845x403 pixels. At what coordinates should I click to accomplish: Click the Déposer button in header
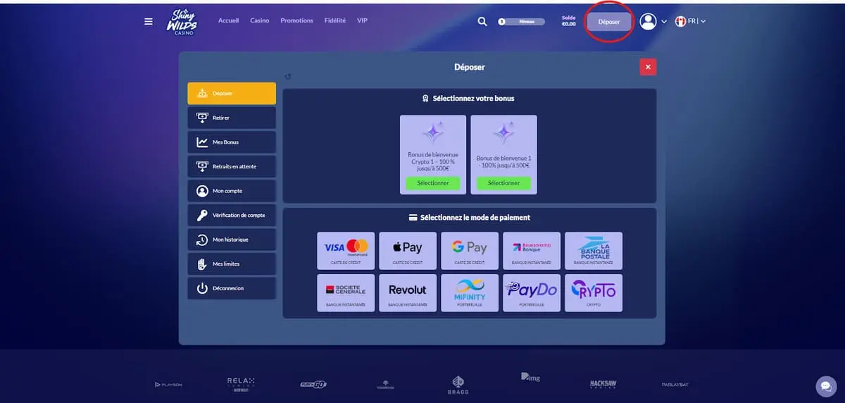click(x=609, y=22)
